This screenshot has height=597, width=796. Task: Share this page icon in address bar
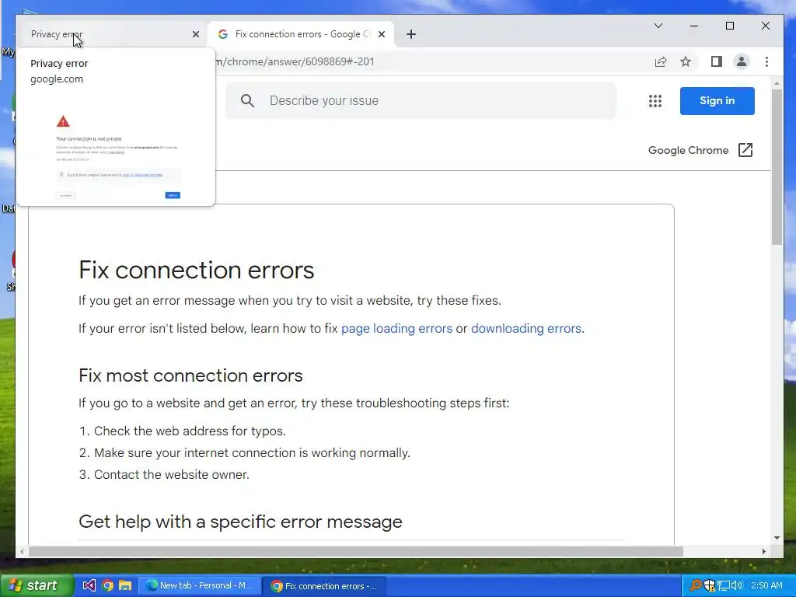coord(661,62)
